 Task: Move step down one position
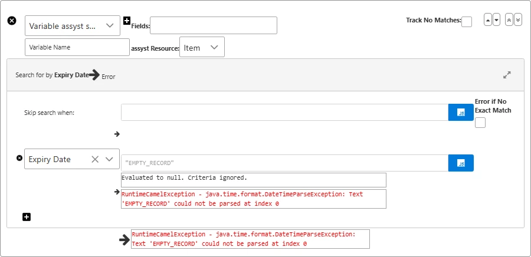click(496, 20)
